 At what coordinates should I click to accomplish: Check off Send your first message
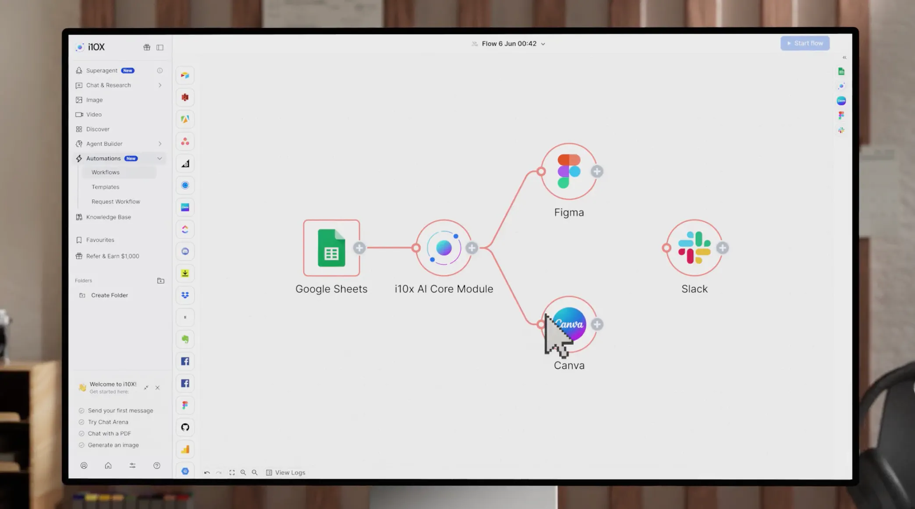tap(81, 410)
